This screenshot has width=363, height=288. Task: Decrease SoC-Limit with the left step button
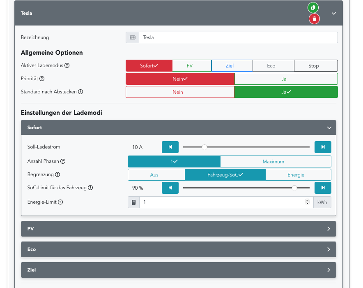pyautogui.click(x=170, y=188)
